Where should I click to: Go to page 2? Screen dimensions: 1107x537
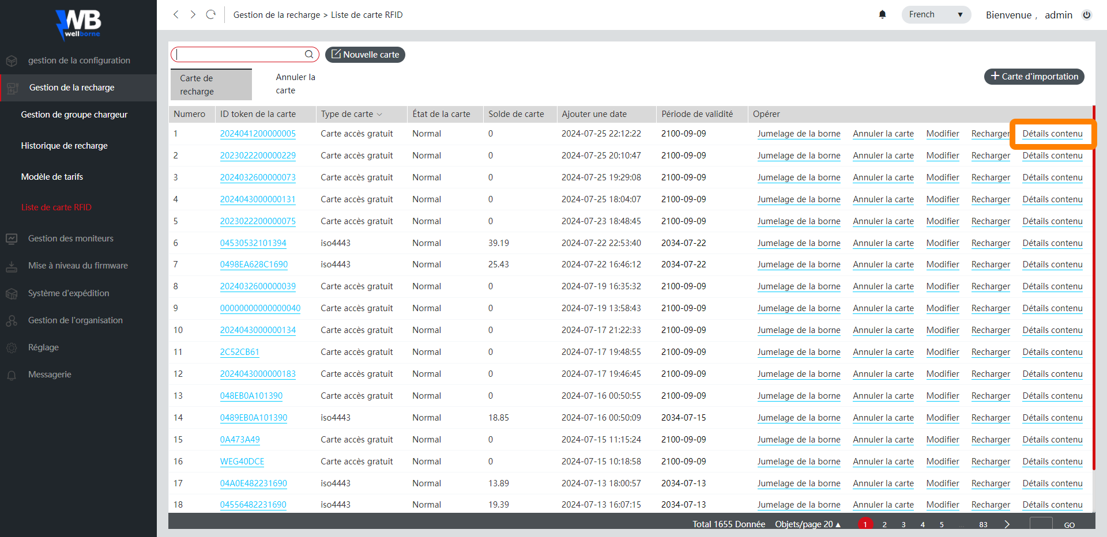point(884,524)
